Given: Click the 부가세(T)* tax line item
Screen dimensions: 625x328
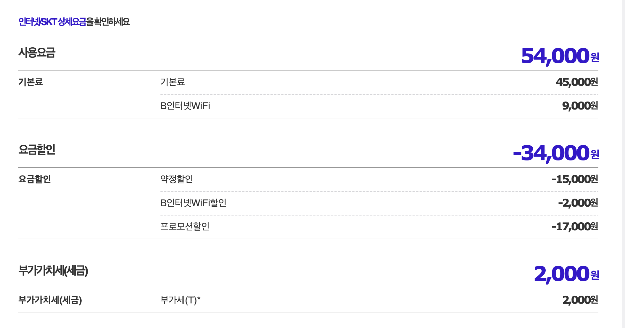Looking at the screenshot, I should point(180,300).
